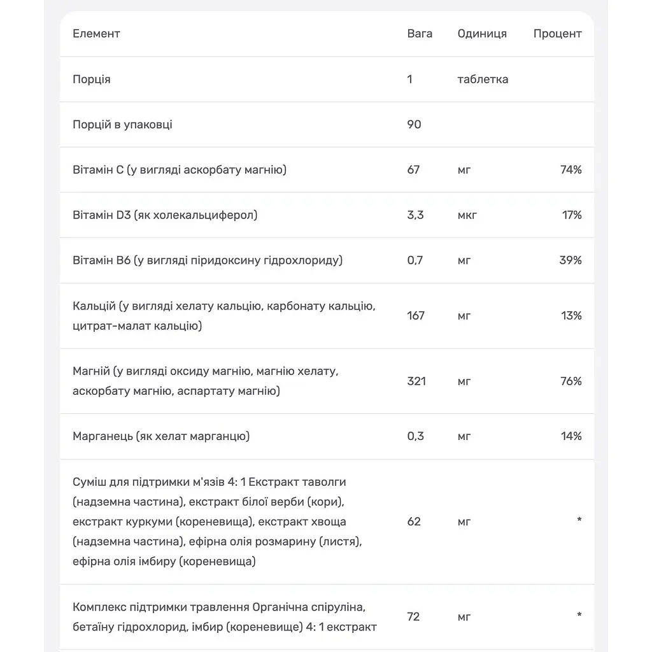Select the Магній ingredient description
The height and width of the screenshot is (652, 652).
click(206, 381)
